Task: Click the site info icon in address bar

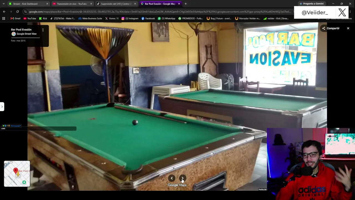Action: [26, 12]
